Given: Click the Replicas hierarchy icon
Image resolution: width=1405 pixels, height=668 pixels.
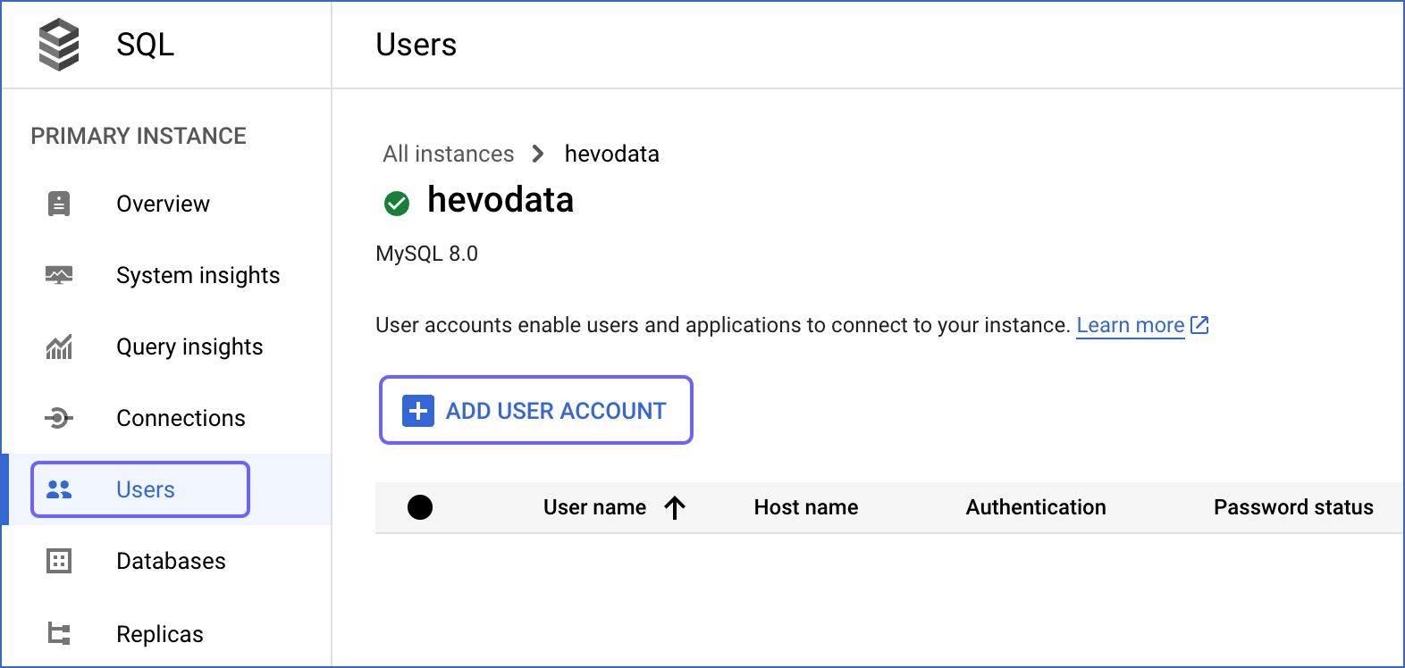Looking at the screenshot, I should click(59, 634).
